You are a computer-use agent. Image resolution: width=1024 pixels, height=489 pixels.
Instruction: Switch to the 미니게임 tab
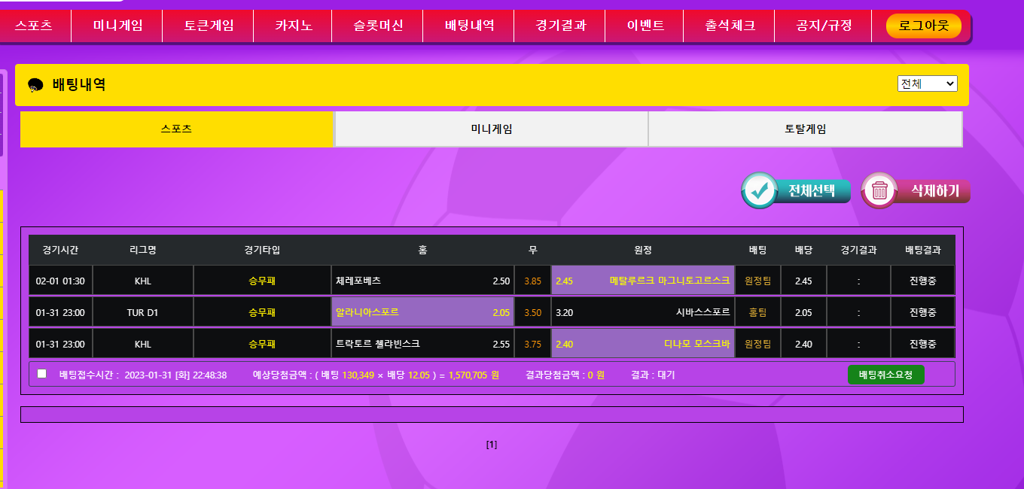click(x=491, y=129)
